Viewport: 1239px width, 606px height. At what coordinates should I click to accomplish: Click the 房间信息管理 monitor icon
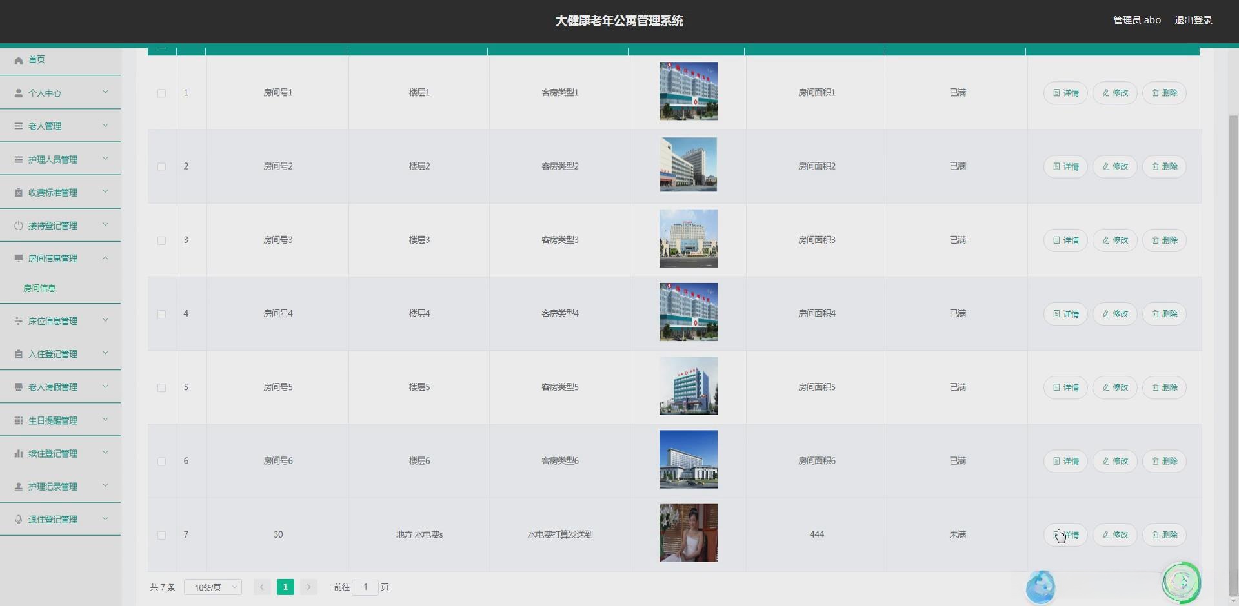coord(18,258)
